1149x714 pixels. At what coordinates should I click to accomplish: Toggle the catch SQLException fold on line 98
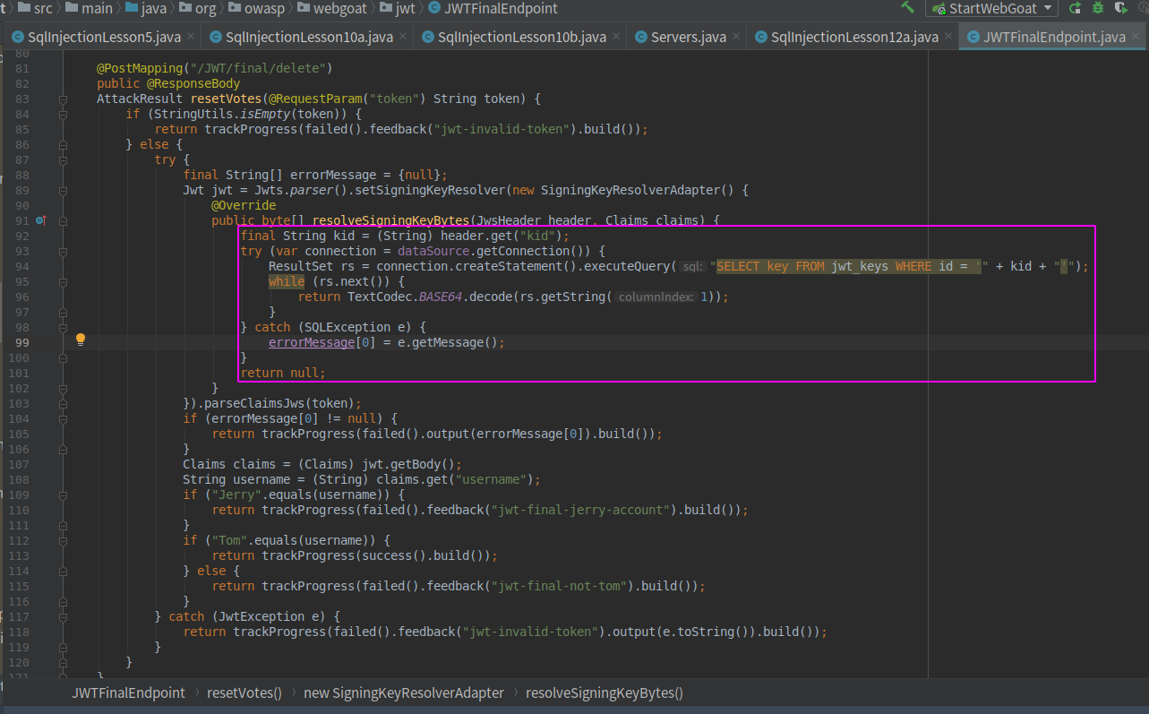pos(63,327)
